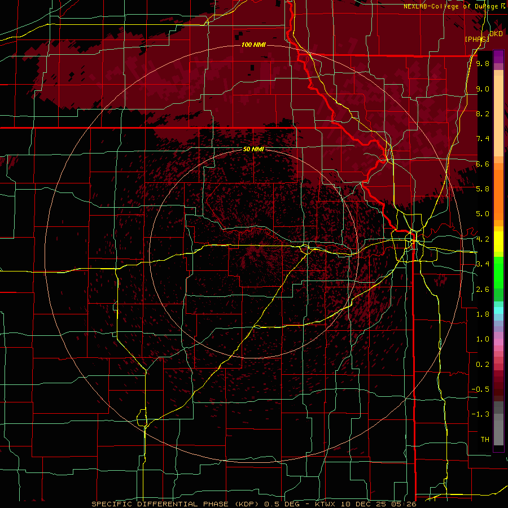
Task: Click the -0.5 value on the KDP scale
Action: [480, 389]
